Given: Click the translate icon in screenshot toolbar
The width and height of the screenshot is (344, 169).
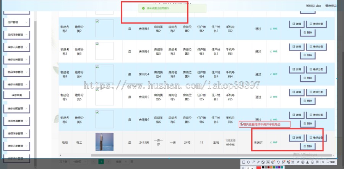Looking at the screenshot, I should (x=288, y=162).
